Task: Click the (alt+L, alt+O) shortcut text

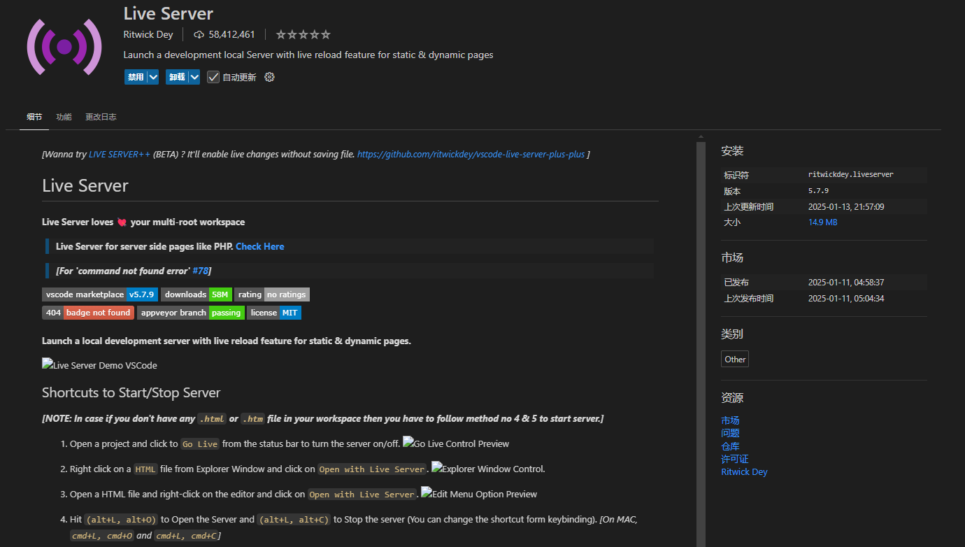Action: pyautogui.click(x=121, y=520)
